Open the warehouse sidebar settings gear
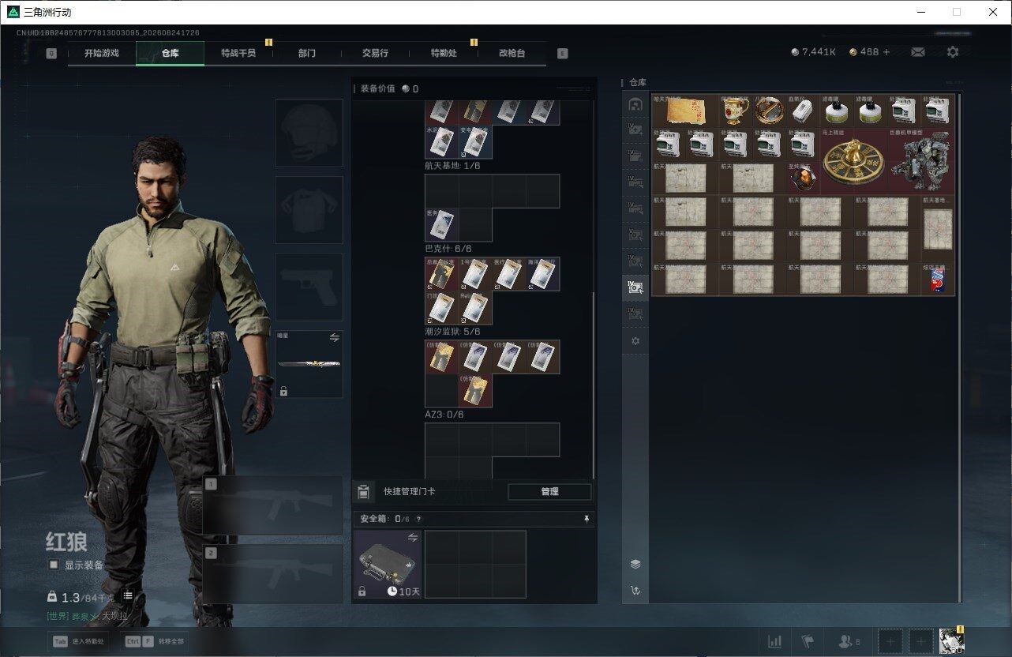The height and width of the screenshot is (657, 1012). (x=635, y=341)
